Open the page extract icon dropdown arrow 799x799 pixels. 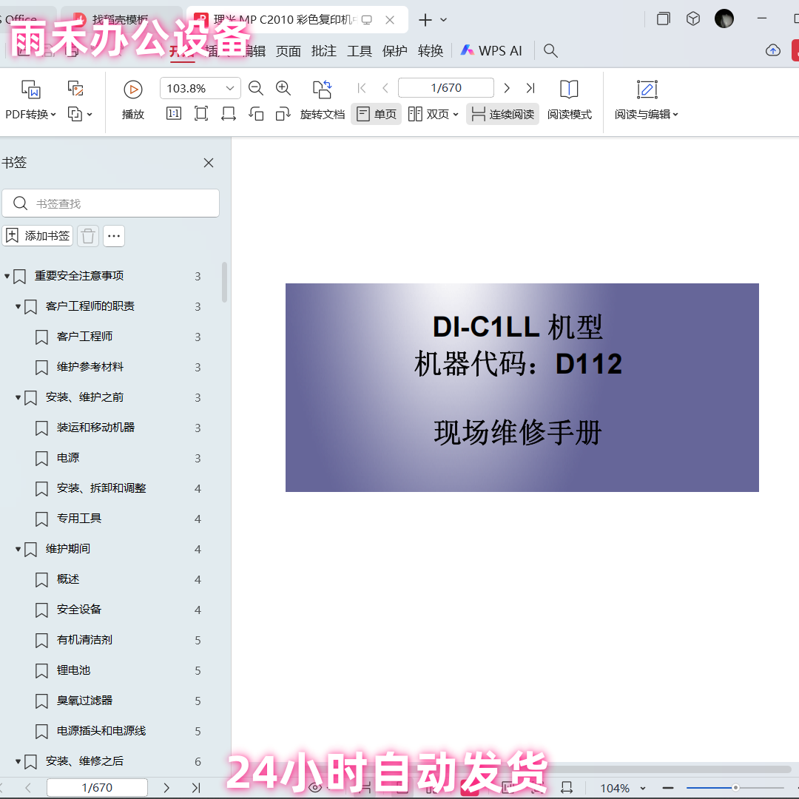click(90, 114)
